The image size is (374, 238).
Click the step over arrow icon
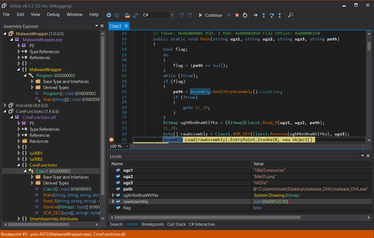pos(272,15)
